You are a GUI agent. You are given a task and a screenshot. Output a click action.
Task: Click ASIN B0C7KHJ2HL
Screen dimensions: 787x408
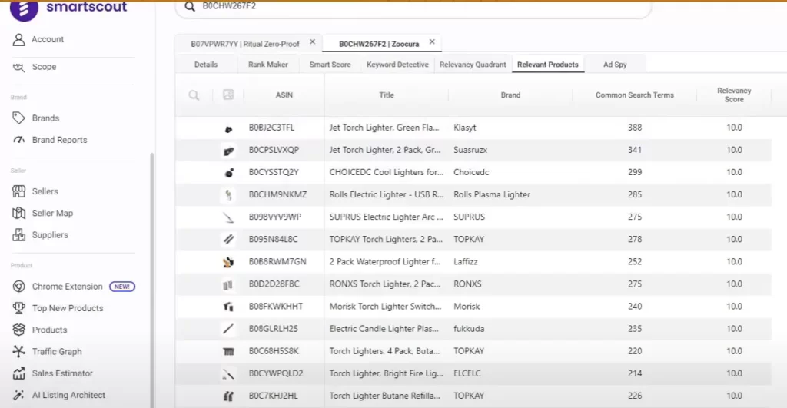click(274, 396)
